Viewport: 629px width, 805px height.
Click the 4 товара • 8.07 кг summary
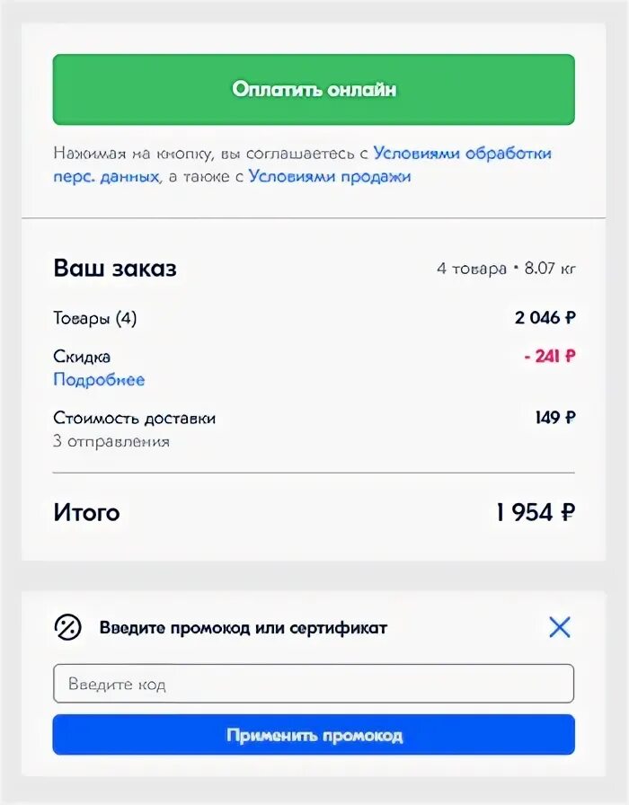tap(506, 269)
